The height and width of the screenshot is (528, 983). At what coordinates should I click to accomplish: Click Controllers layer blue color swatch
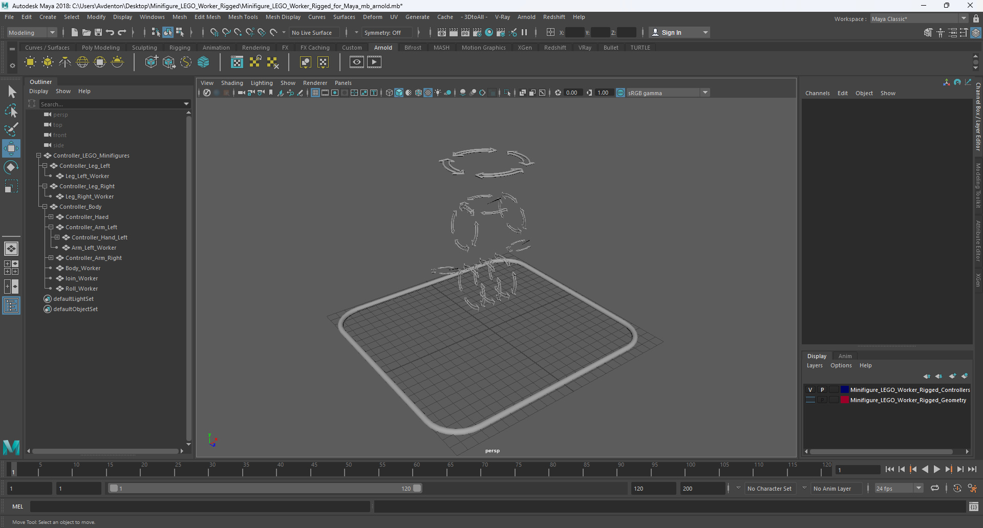click(844, 390)
